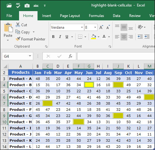
Task: Toggle Italic formatting
Action: pos(60,37)
